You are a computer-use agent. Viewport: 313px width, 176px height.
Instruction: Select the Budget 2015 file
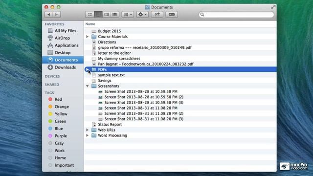(110, 31)
